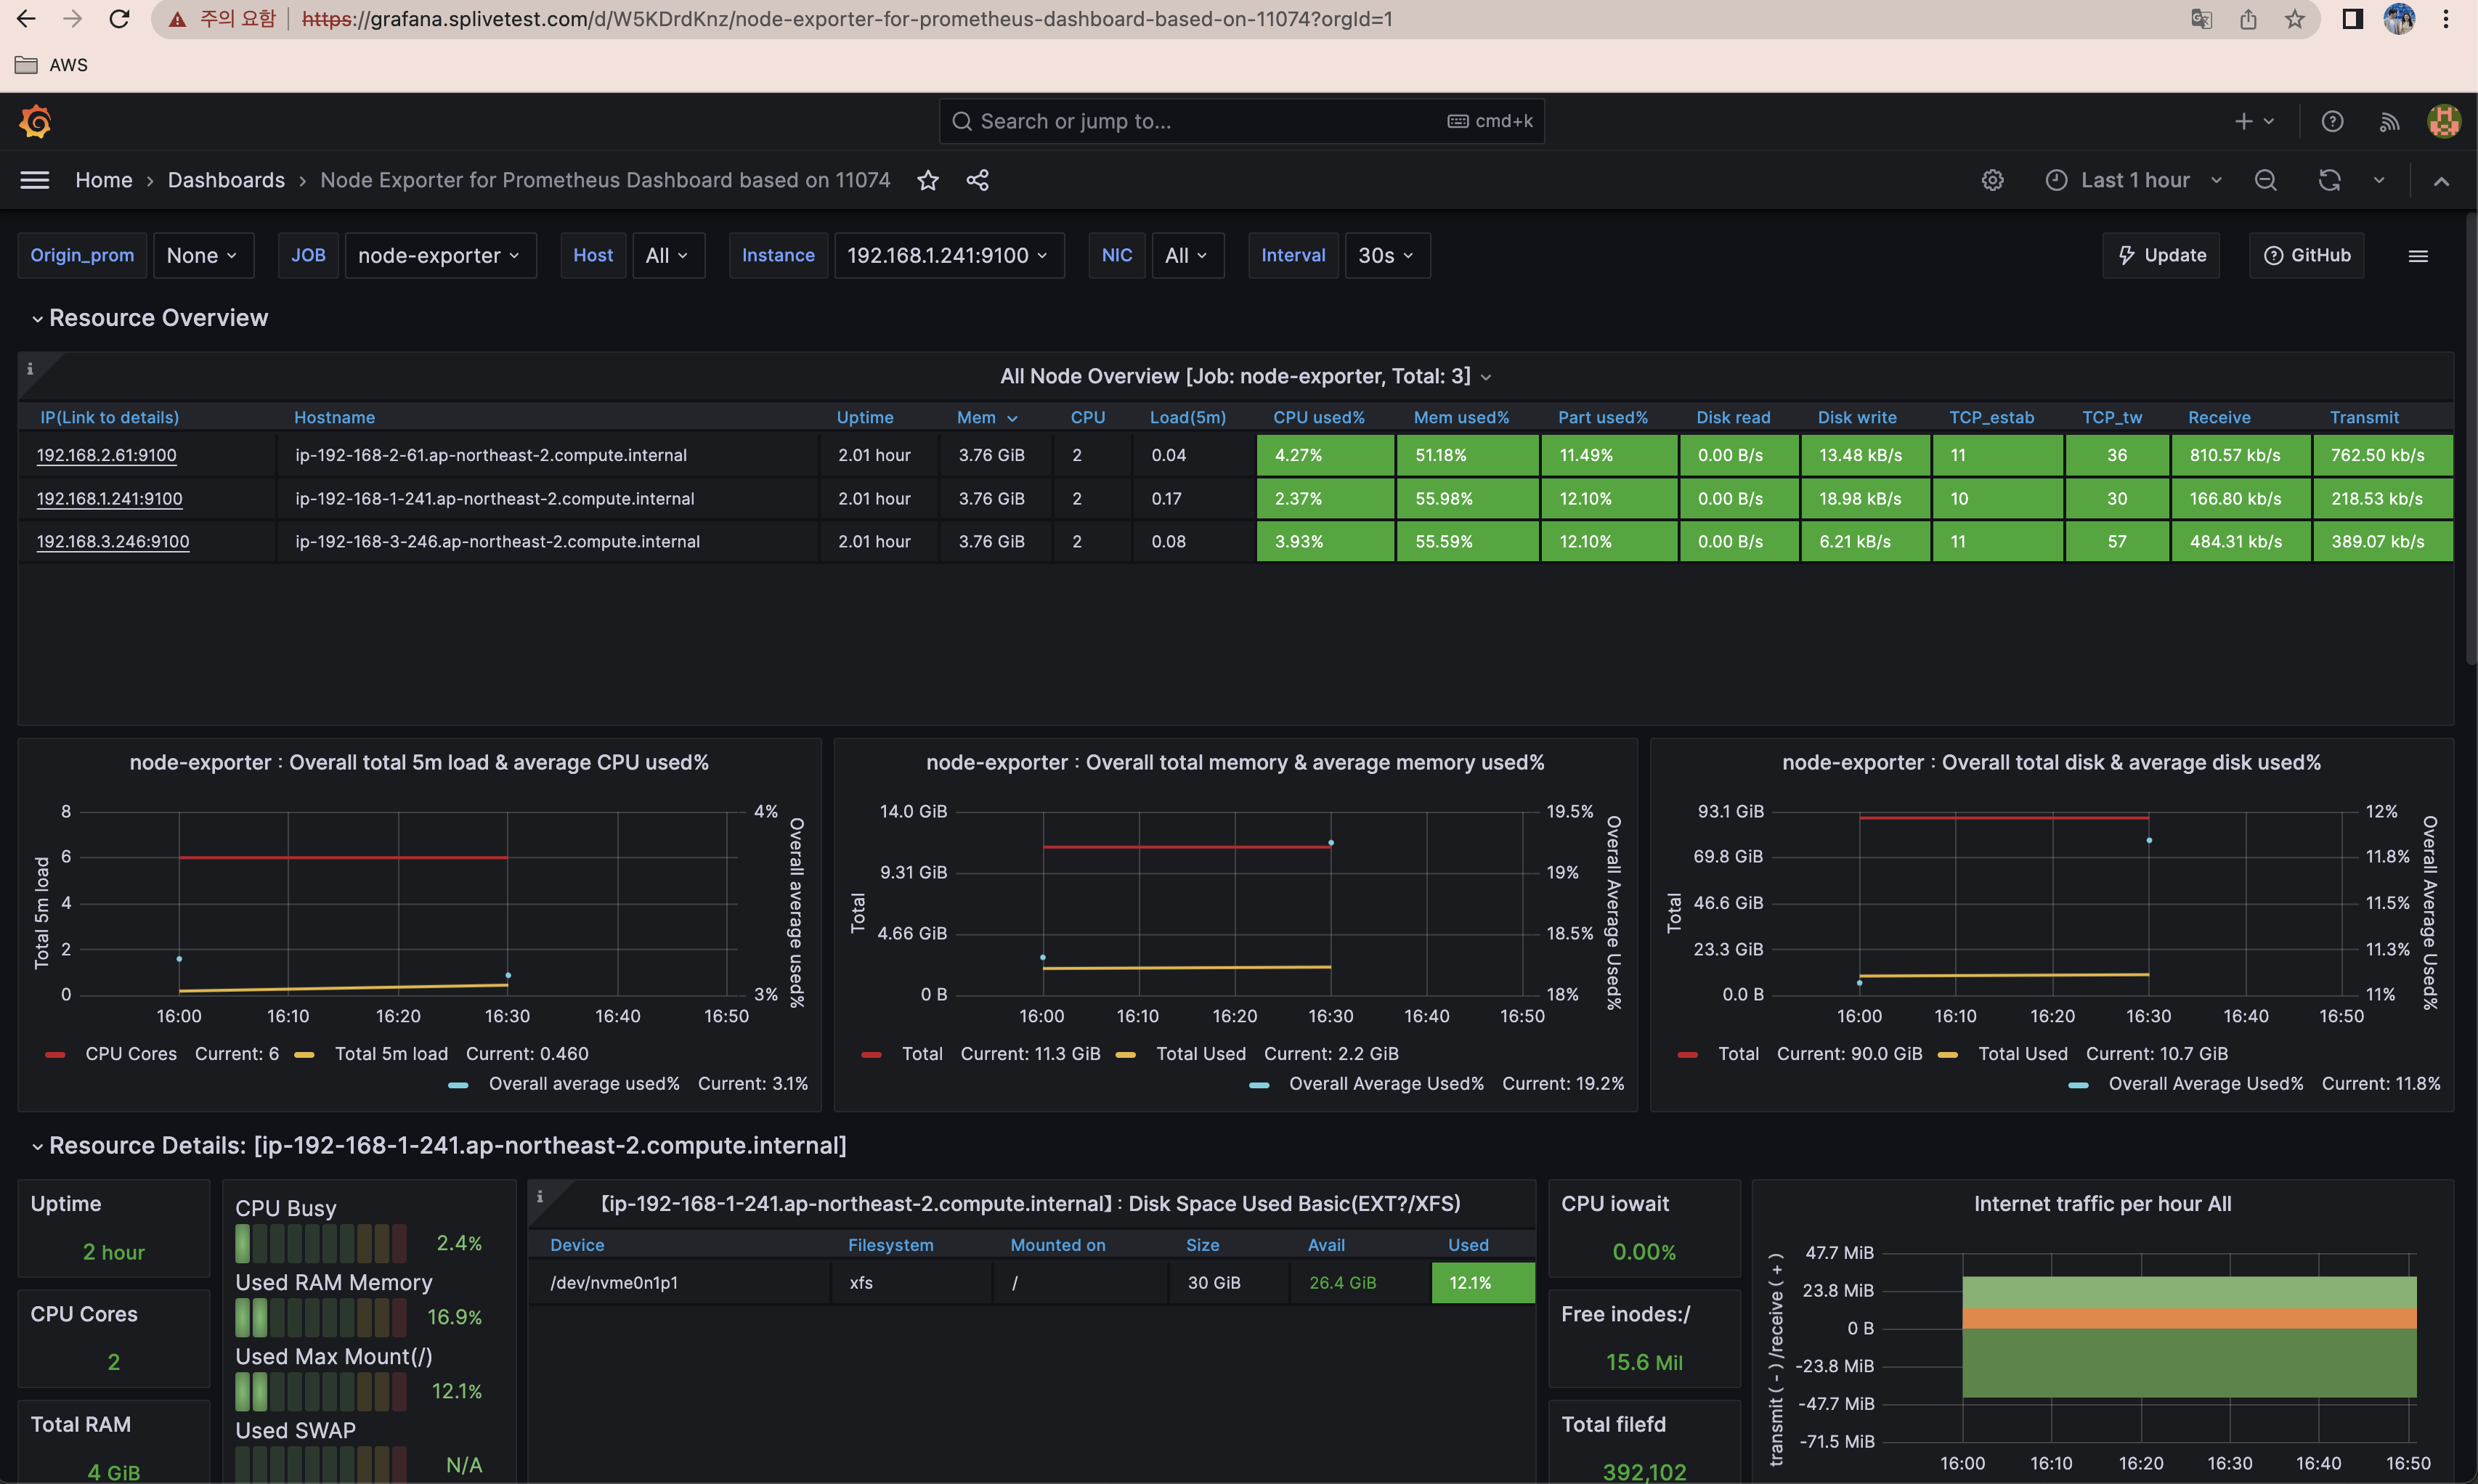This screenshot has height=1484, width=2478.
Task: Click the zoom out time range icon
Action: (x=2265, y=180)
